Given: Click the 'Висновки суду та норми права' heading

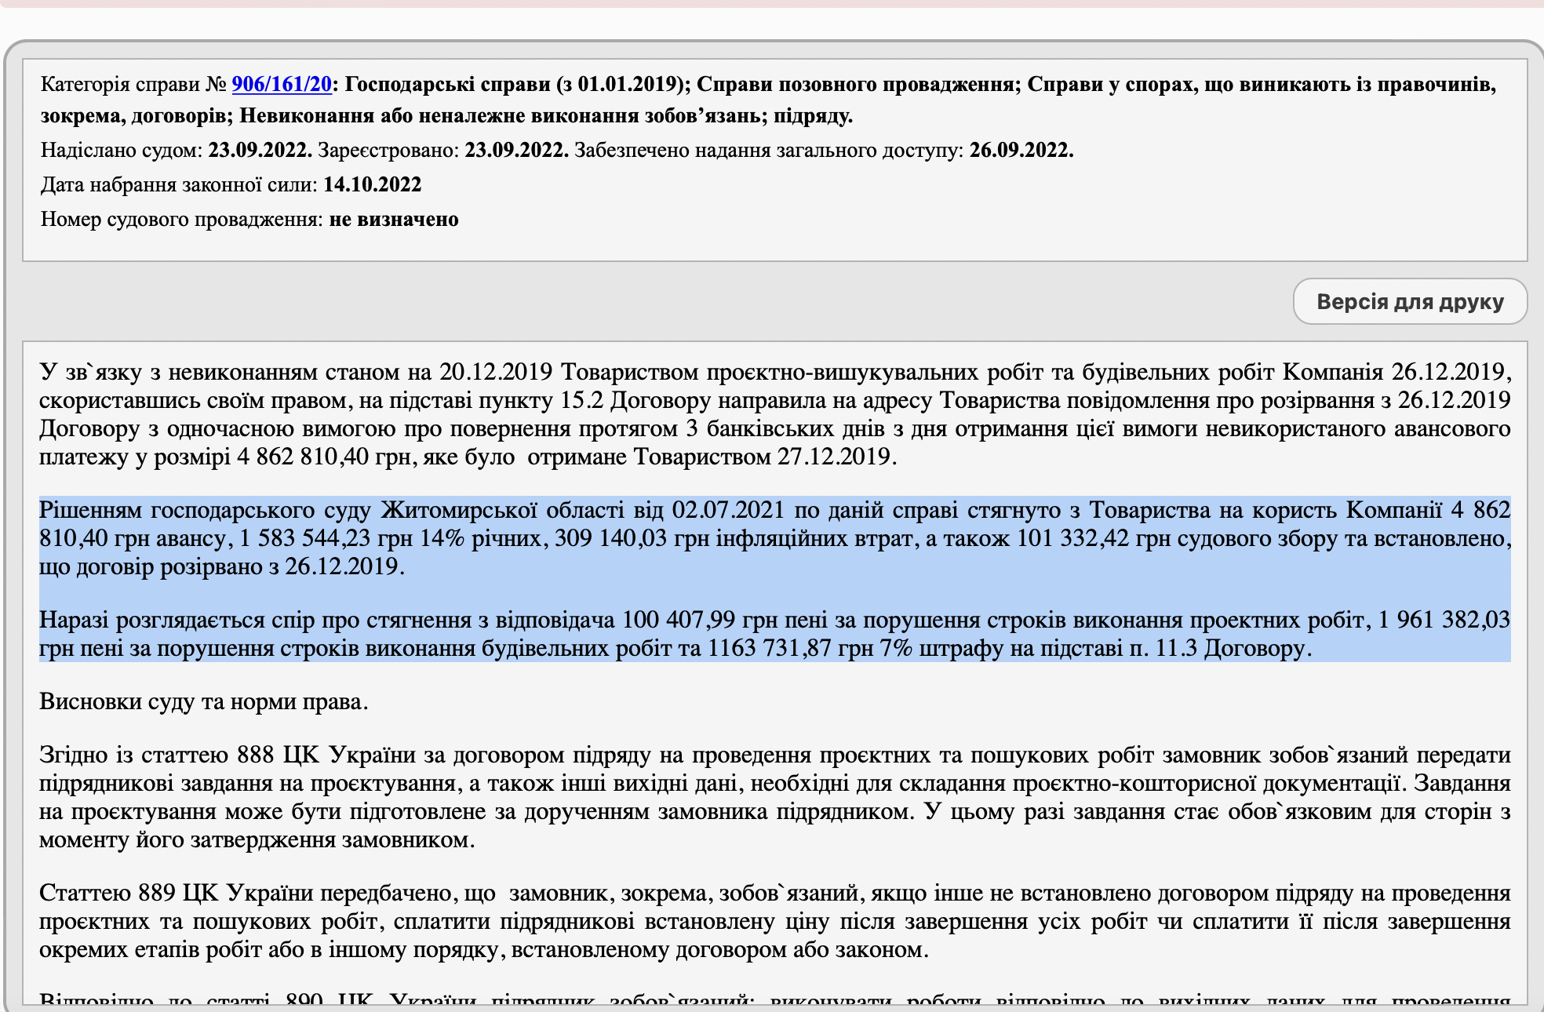Looking at the screenshot, I should point(204,701).
